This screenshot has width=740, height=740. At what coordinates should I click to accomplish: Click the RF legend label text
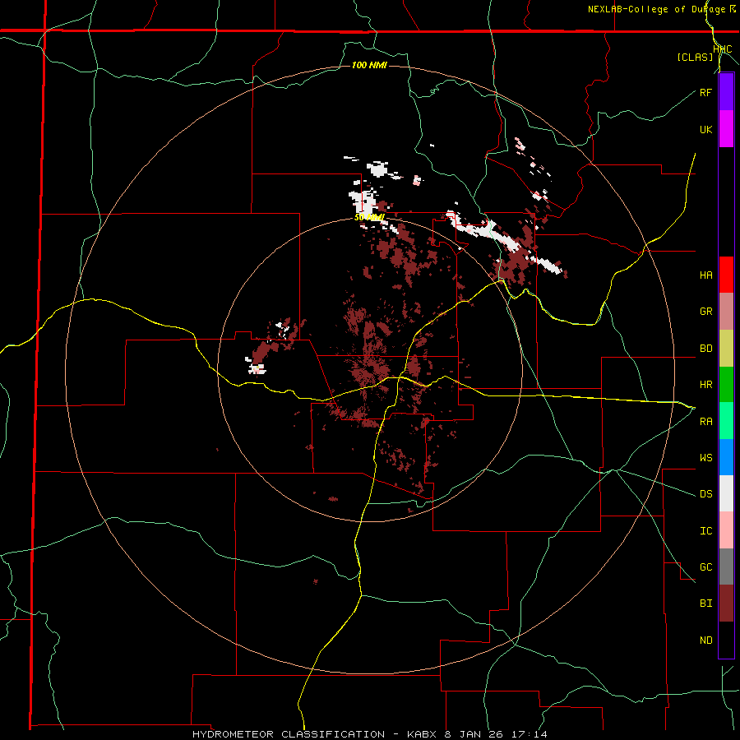tap(705, 92)
